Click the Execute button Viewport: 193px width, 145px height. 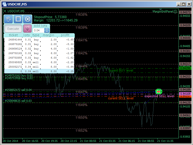[x=13, y=29]
